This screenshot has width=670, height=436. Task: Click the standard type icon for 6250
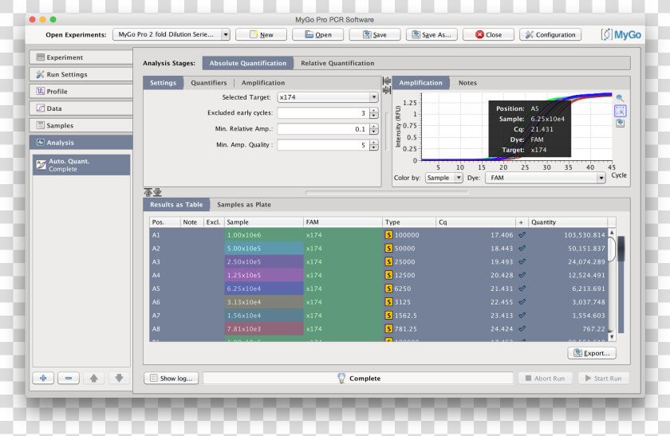pos(388,289)
